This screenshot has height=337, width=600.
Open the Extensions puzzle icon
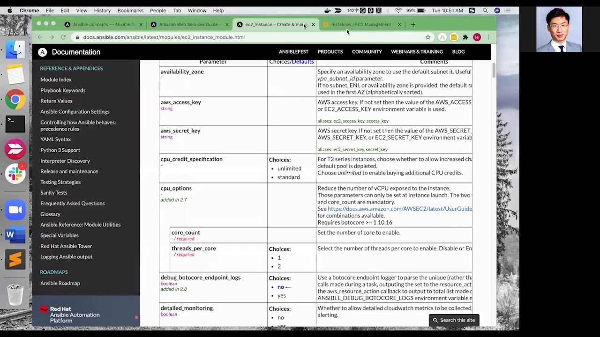[465, 37]
